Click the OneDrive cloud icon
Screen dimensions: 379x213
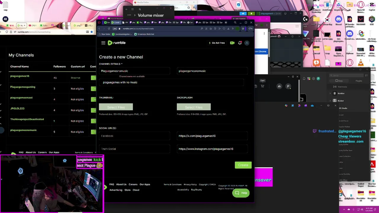tap(312, 106)
